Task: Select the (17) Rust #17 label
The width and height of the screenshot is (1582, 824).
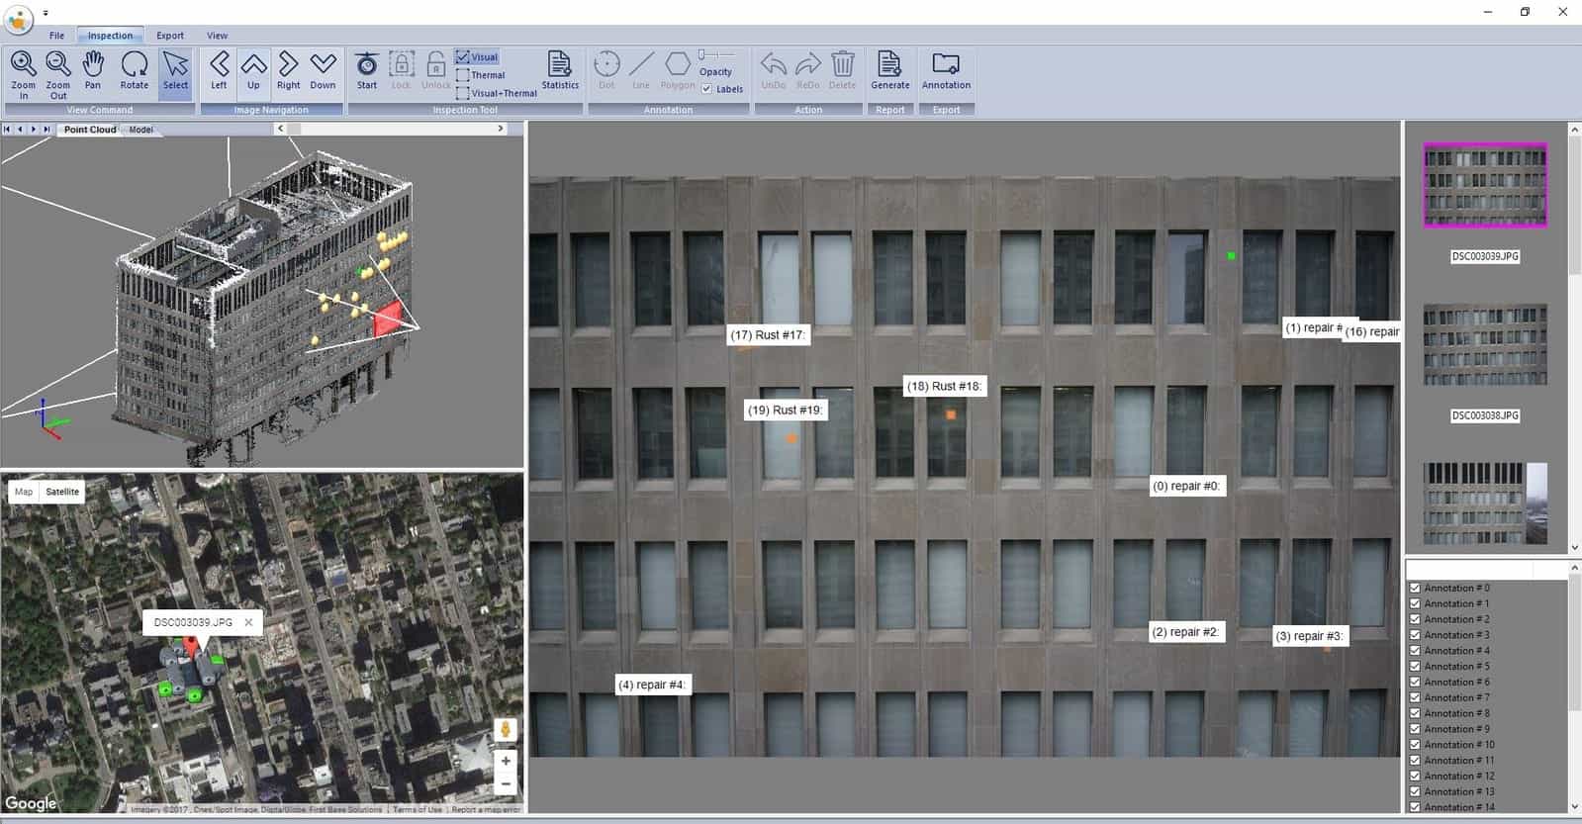Action: 768,335
